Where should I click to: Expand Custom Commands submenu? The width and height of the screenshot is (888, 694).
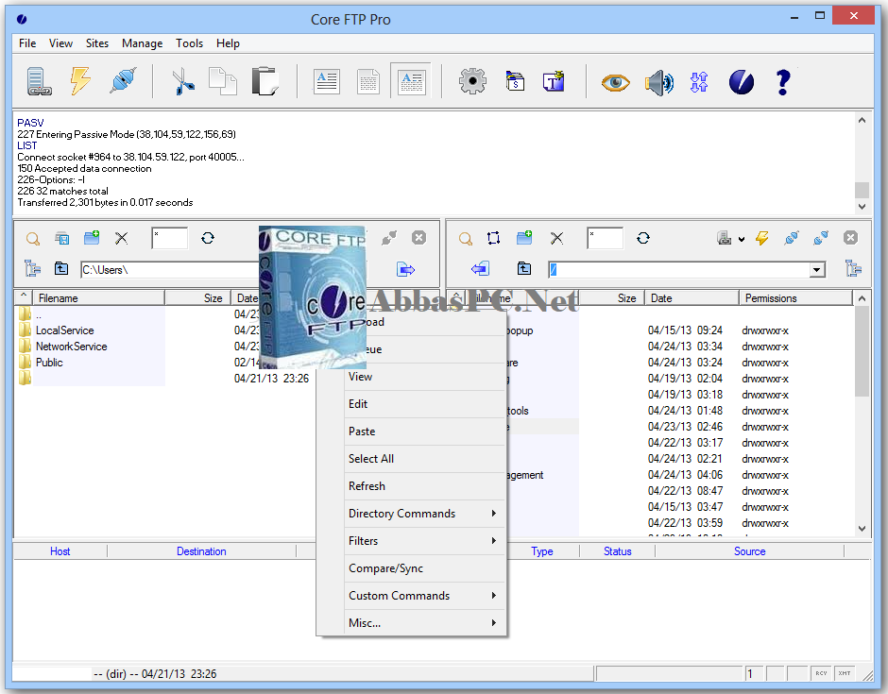424,596
